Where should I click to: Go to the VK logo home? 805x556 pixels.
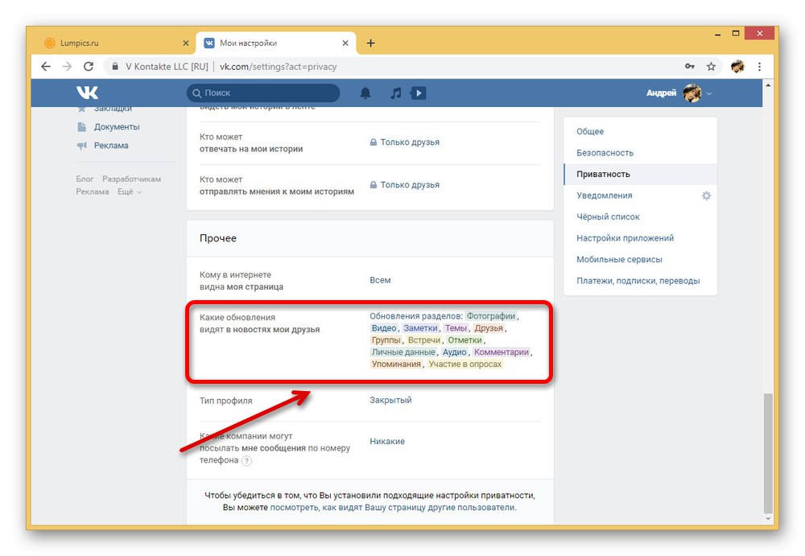click(x=87, y=93)
